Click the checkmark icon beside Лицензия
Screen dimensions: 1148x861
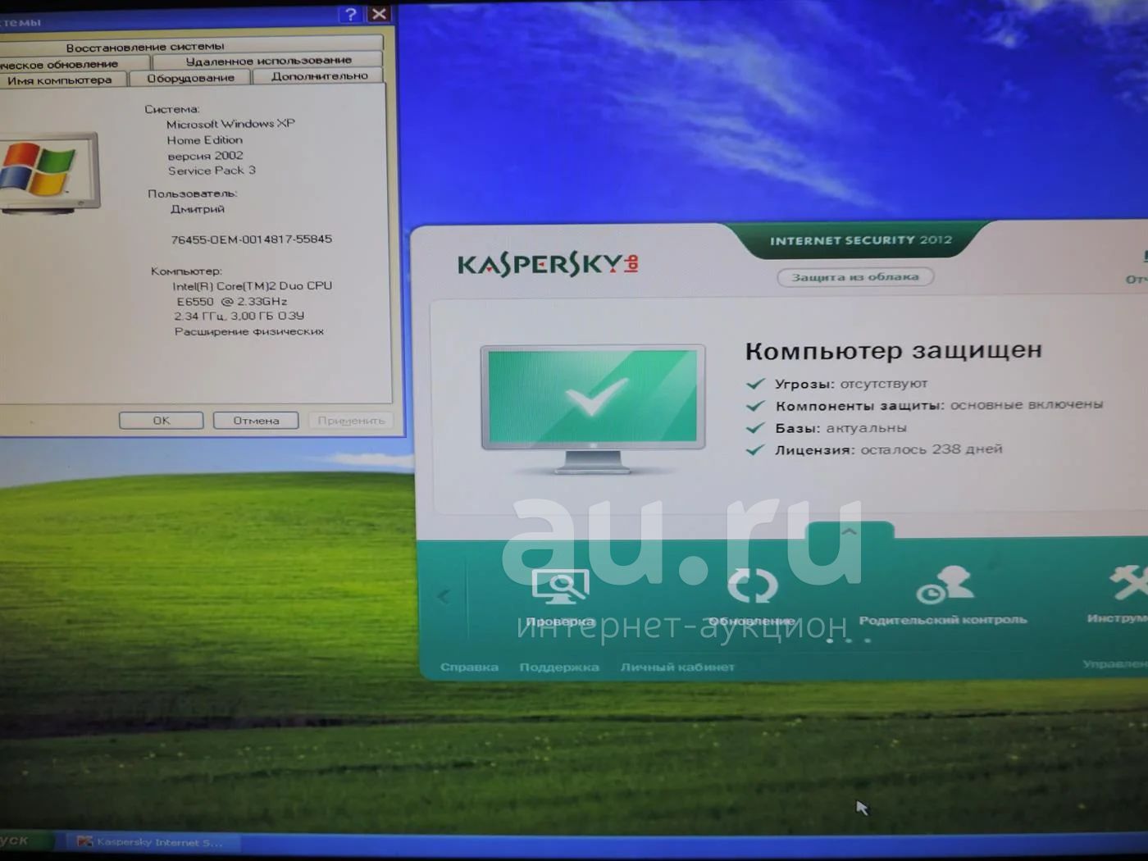point(755,450)
